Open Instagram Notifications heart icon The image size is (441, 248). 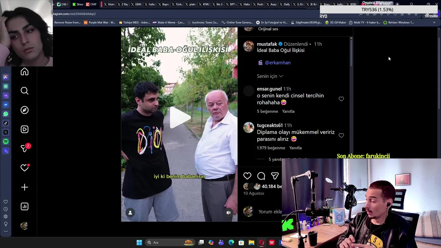point(24,168)
